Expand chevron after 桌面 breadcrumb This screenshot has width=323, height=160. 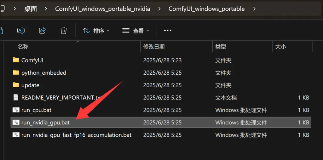point(46,9)
